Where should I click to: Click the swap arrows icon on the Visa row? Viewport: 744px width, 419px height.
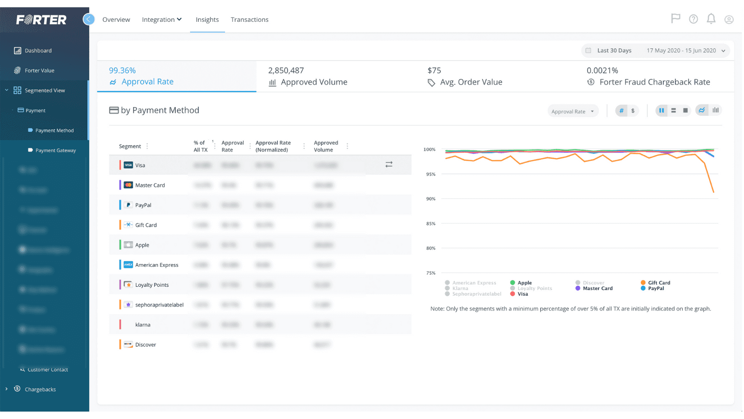tap(389, 164)
